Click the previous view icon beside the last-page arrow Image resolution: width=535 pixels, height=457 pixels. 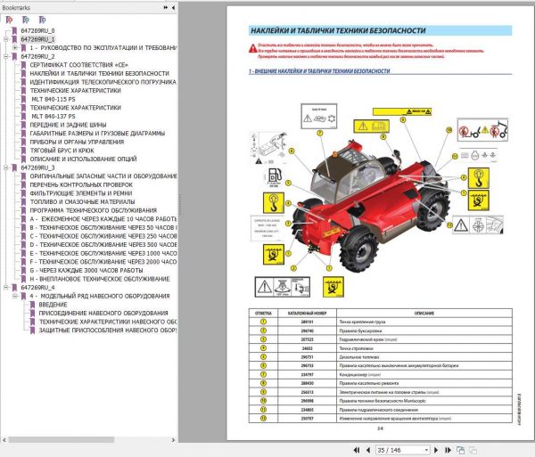461,450
